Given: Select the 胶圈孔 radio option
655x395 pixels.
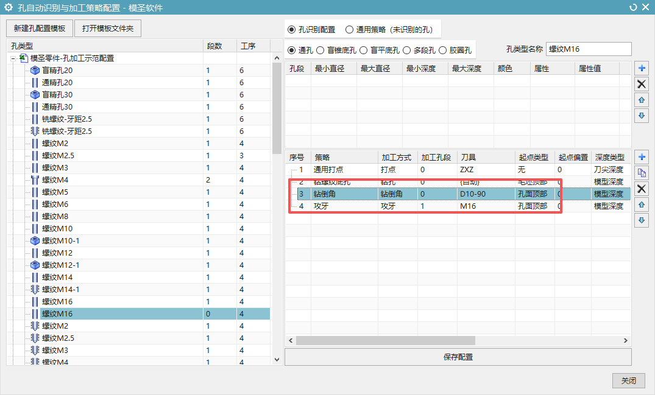Looking at the screenshot, I should [x=443, y=50].
